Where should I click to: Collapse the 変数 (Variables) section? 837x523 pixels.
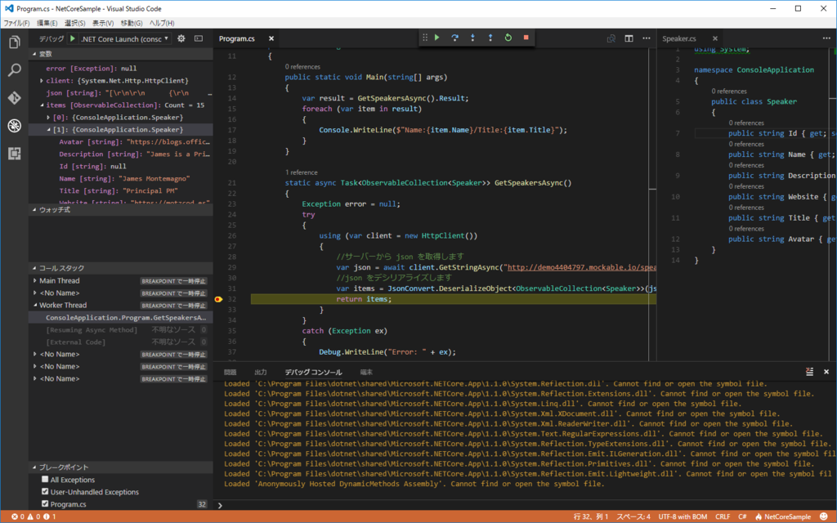121,54
